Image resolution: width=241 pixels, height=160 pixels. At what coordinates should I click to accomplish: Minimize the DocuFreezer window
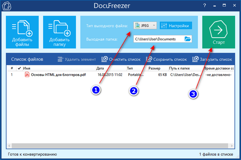pos(214,6)
